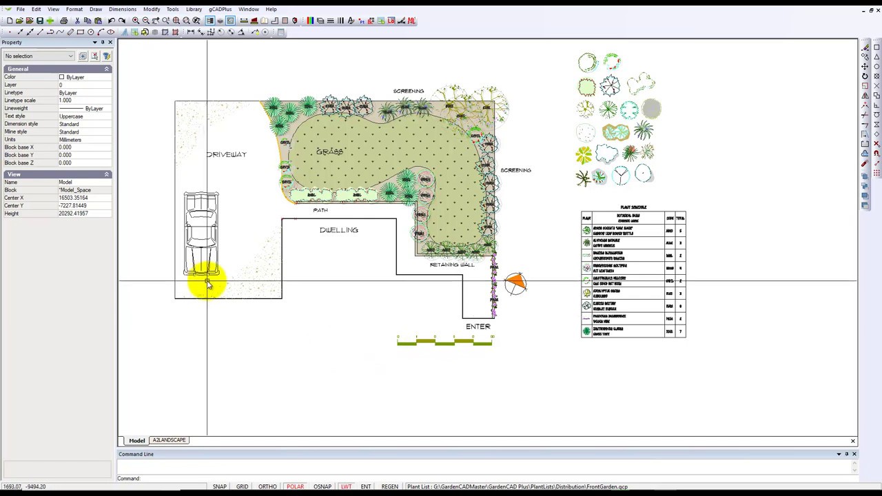Disable POLAR tracking in status bar
Screen dimensions: 882x496
pyautogui.click(x=295, y=486)
